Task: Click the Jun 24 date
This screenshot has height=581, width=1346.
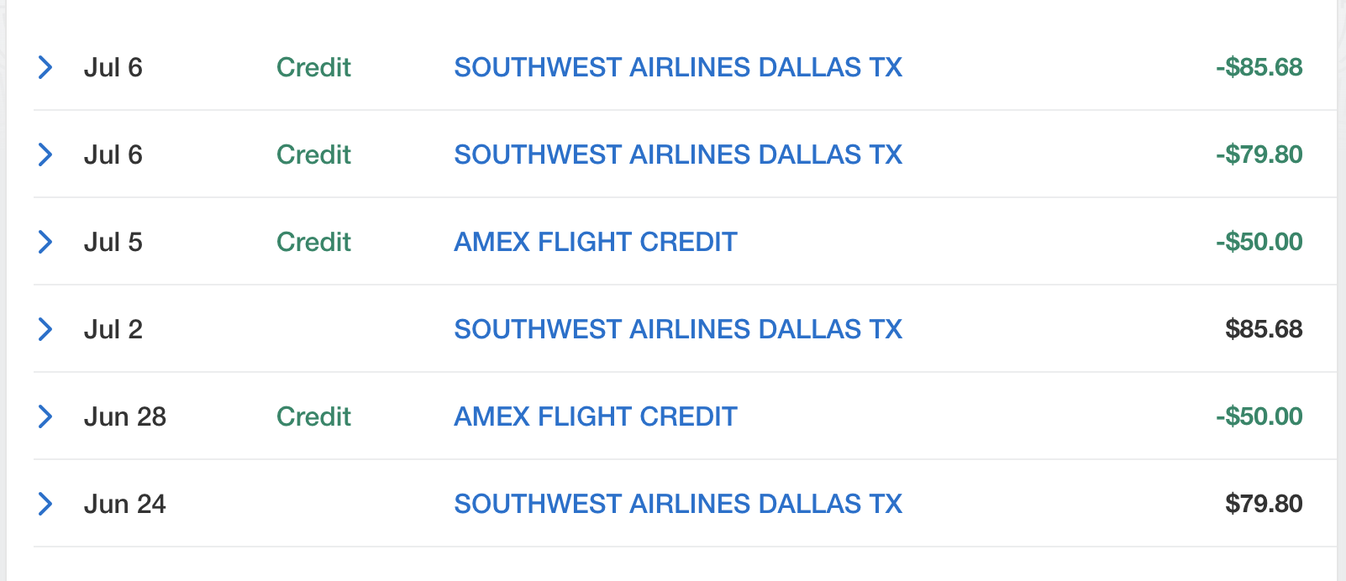Action: pos(125,504)
